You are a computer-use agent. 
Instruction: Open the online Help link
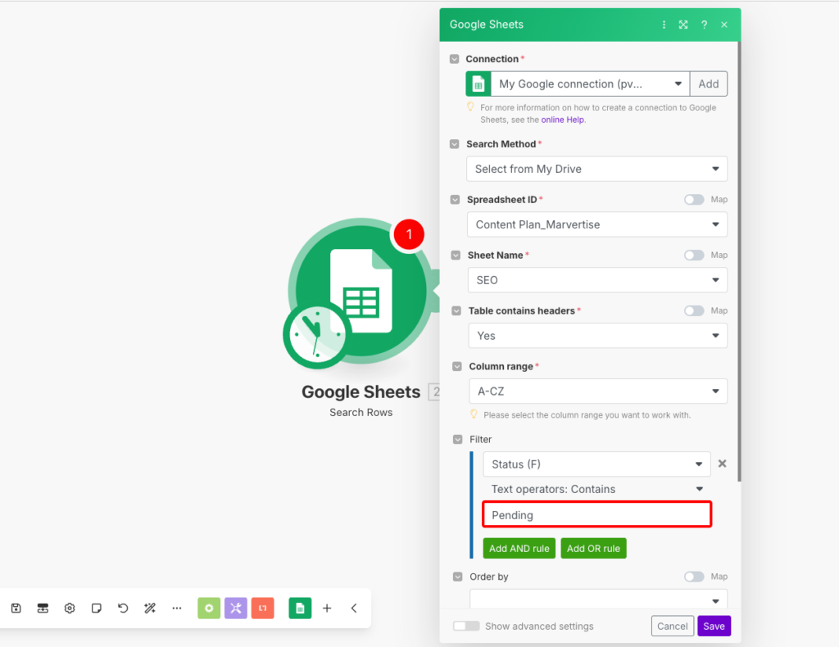562,120
